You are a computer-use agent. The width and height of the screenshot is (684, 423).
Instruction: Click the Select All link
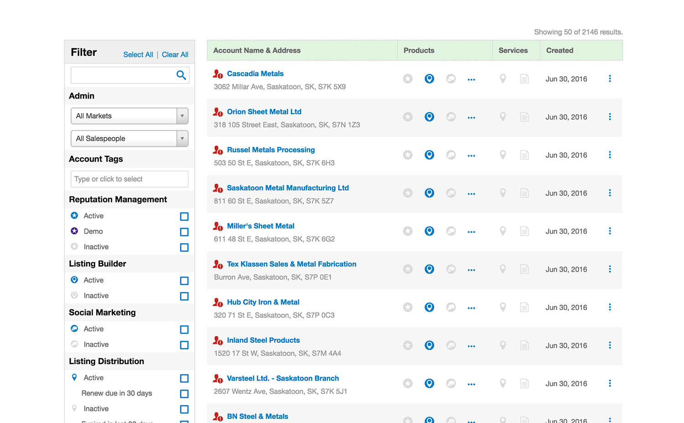click(138, 54)
